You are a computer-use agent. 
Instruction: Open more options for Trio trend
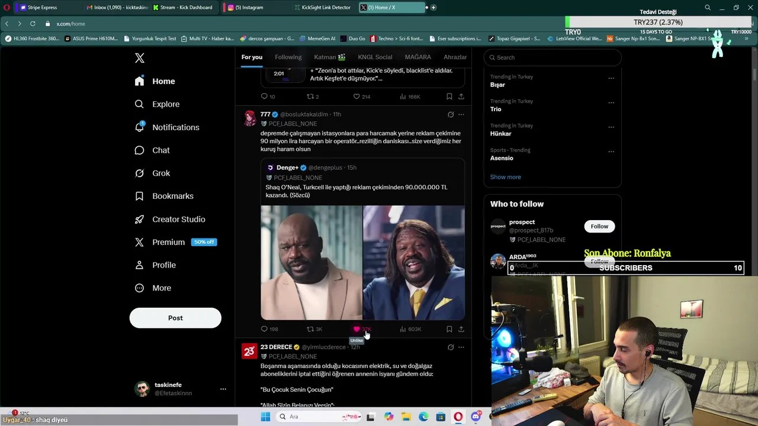coord(611,102)
